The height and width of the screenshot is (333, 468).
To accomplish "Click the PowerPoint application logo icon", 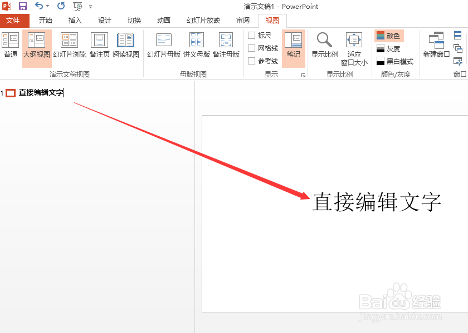I will tap(7, 6).
